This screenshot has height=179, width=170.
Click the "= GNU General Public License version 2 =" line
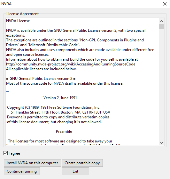pos(41,79)
